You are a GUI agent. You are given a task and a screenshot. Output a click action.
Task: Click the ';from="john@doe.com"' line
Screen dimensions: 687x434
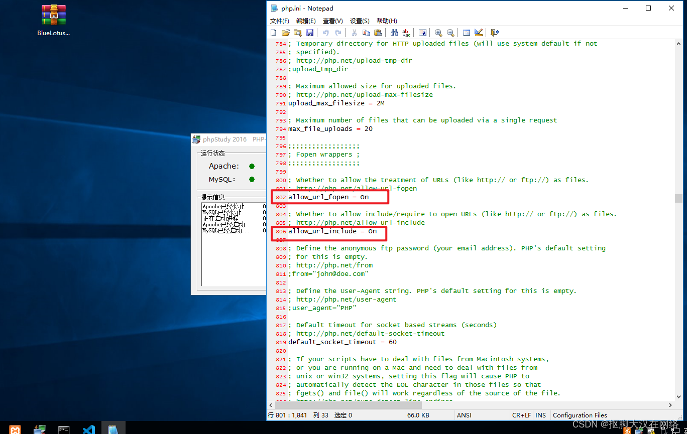point(328,274)
